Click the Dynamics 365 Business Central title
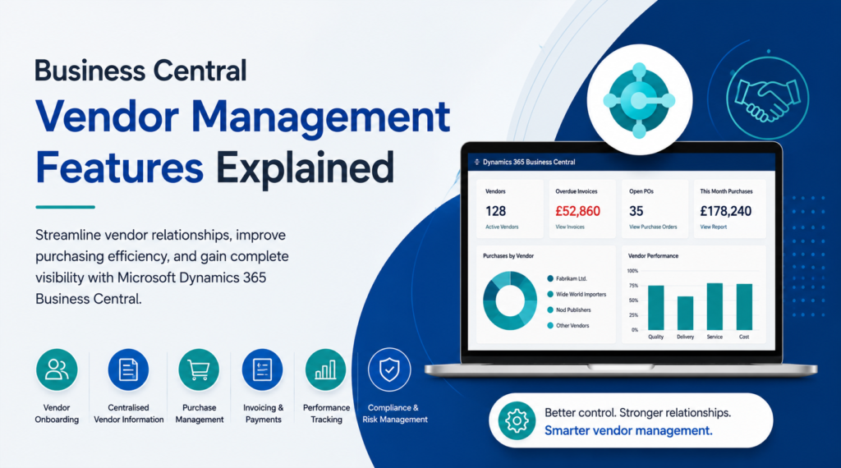The width and height of the screenshot is (841, 468). 529,162
